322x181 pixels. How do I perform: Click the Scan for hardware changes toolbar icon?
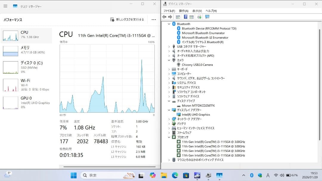200,17
